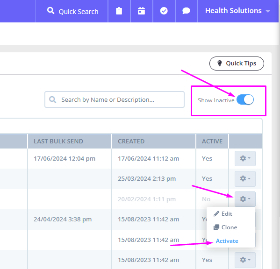Open gear dropdown for the bottom row
280x269 pixels.
(245, 260)
